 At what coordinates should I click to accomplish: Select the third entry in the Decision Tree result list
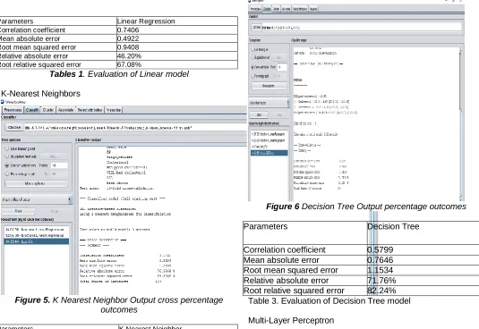tap(269, 147)
